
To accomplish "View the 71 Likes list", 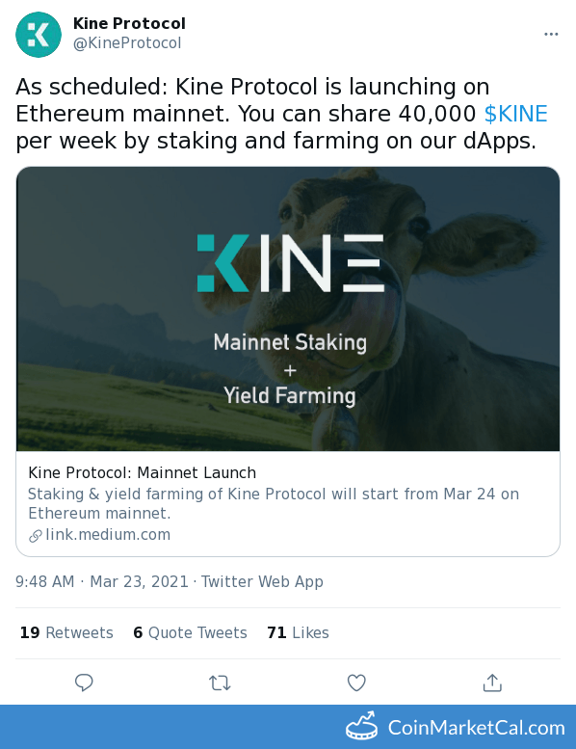I will [298, 632].
